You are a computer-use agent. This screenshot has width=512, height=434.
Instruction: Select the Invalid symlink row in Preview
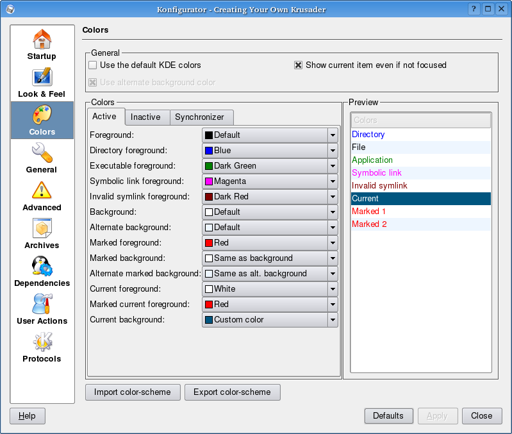[x=421, y=186]
